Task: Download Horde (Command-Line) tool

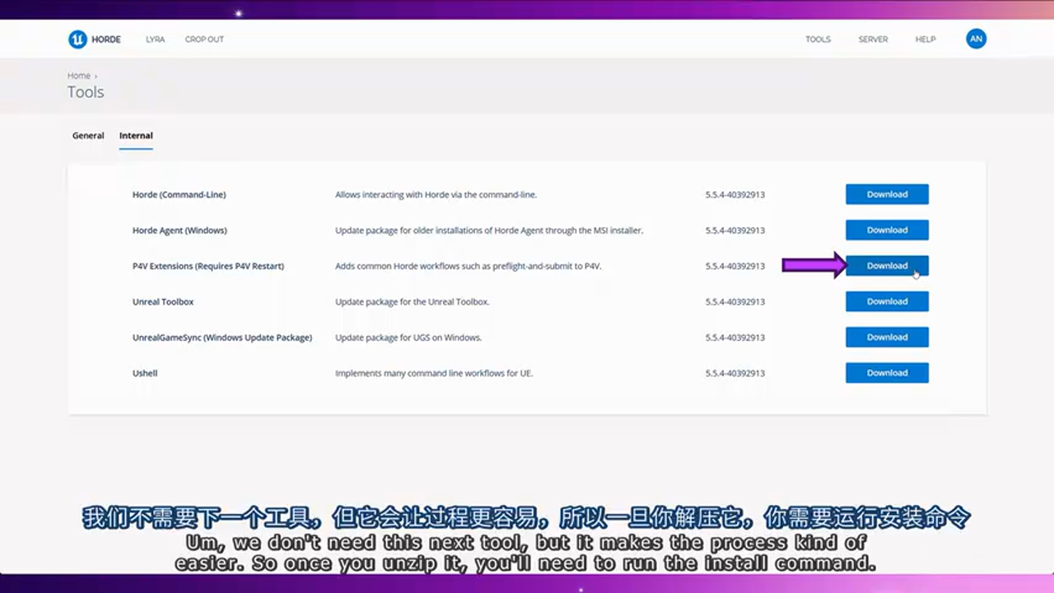Action: 887,194
